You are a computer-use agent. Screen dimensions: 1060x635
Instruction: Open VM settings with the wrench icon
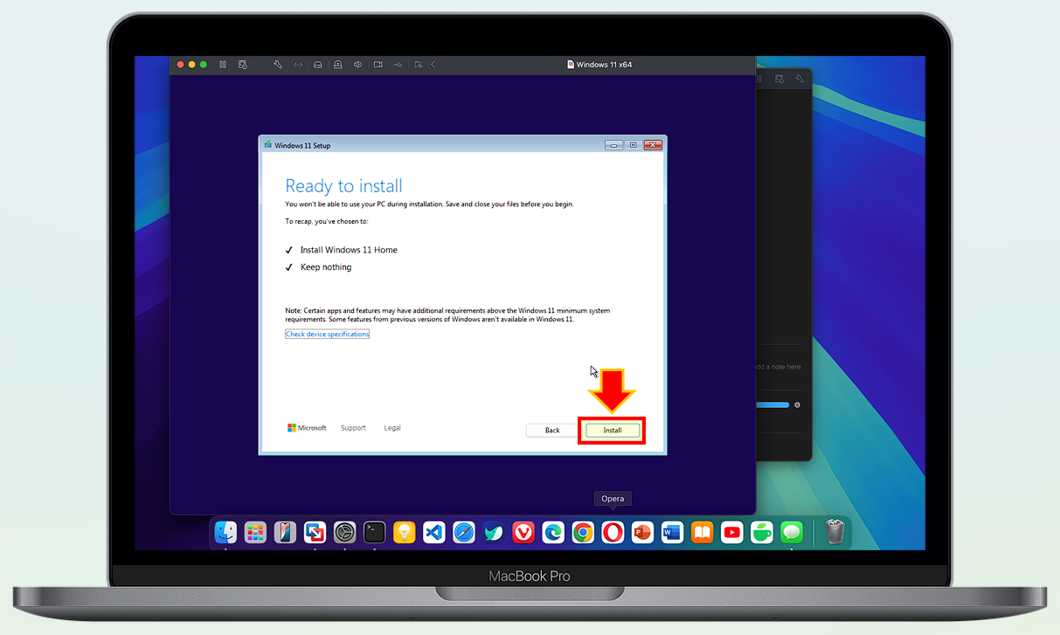point(278,65)
